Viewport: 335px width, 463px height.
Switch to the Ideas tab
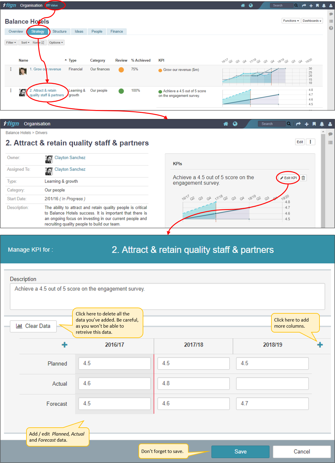(79, 31)
